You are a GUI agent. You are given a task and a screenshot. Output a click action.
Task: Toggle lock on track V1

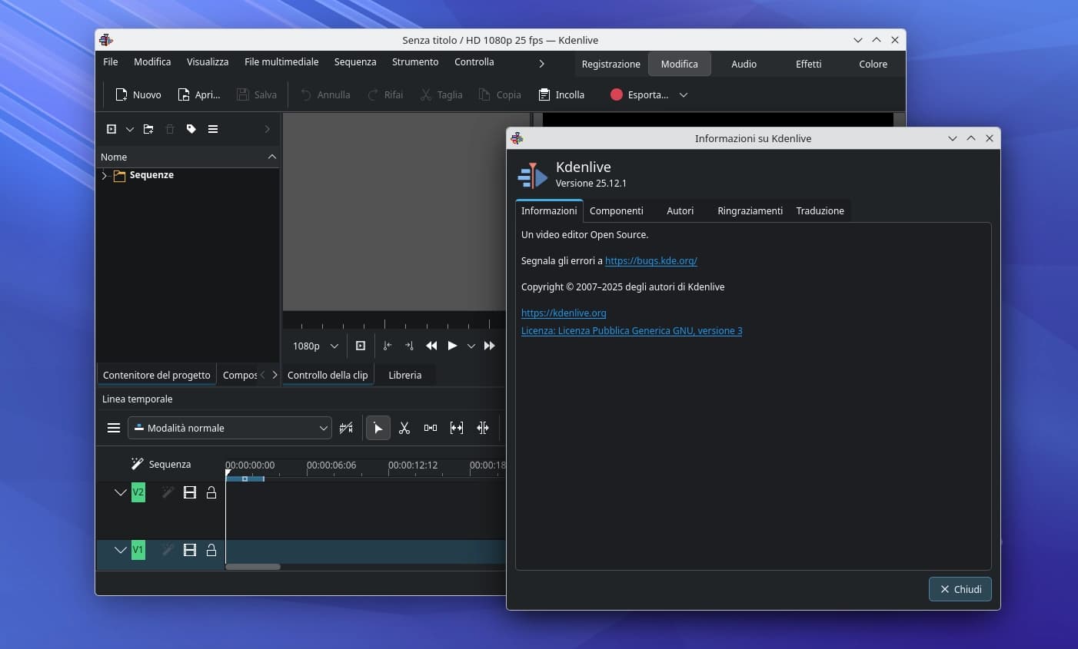pos(211,550)
